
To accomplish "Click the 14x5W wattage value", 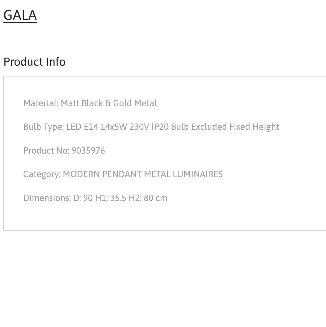I will 114,127.
